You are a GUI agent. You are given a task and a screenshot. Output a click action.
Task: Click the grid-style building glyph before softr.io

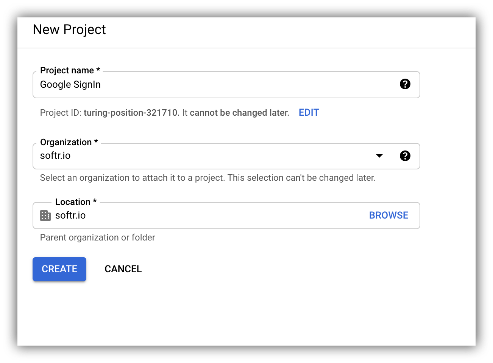click(45, 215)
